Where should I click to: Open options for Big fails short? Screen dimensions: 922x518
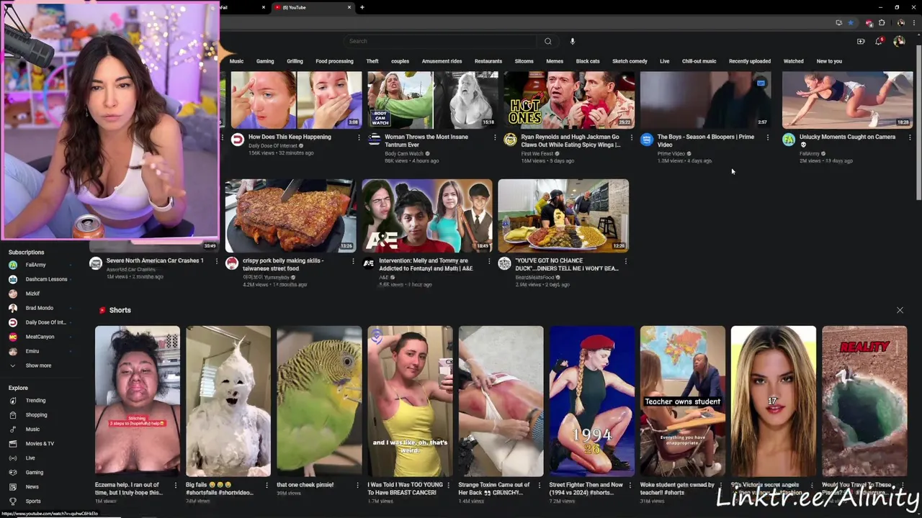267,486
